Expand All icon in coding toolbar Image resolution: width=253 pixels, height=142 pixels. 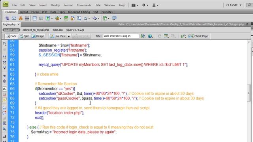point(4,68)
